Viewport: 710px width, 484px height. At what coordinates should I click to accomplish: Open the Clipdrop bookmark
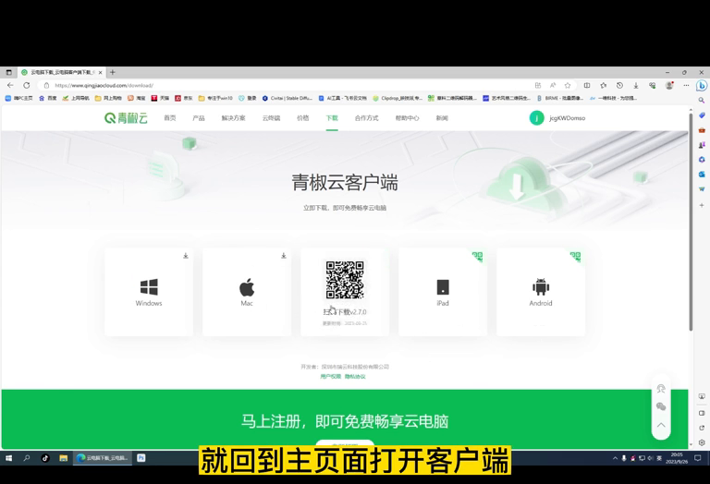tap(398, 98)
